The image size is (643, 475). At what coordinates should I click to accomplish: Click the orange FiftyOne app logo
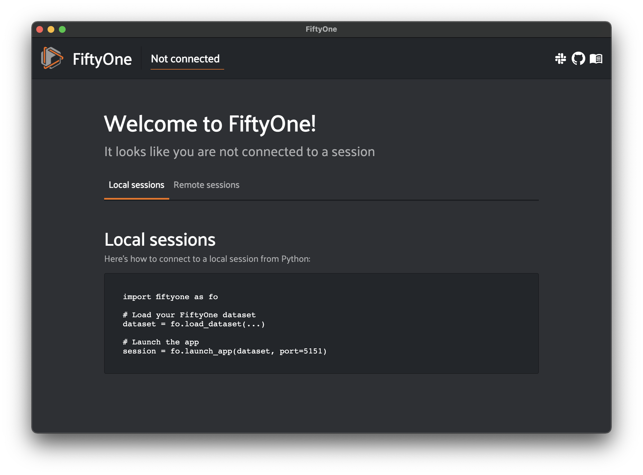point(53,59)
